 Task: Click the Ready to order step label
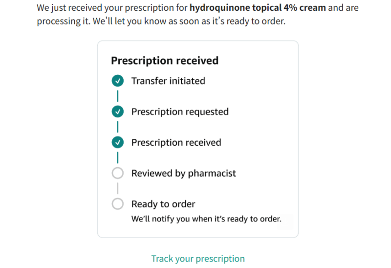[x=163, y=204]
